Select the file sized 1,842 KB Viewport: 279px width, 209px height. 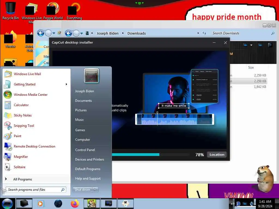tap(249, 87)
